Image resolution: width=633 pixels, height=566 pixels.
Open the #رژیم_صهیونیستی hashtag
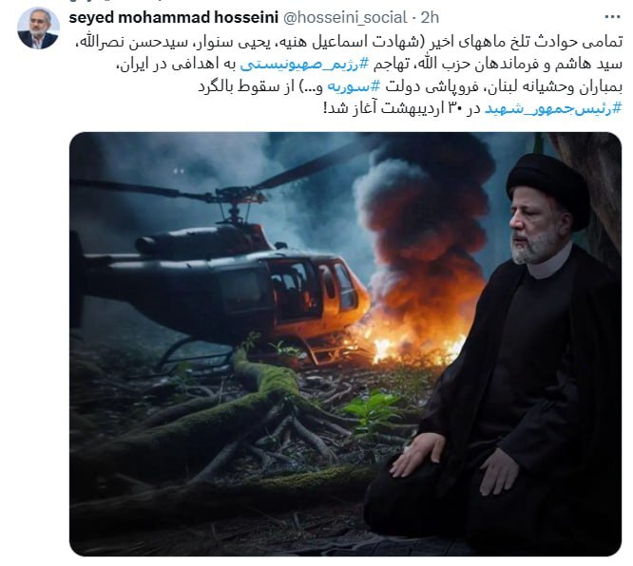(305, 65)
